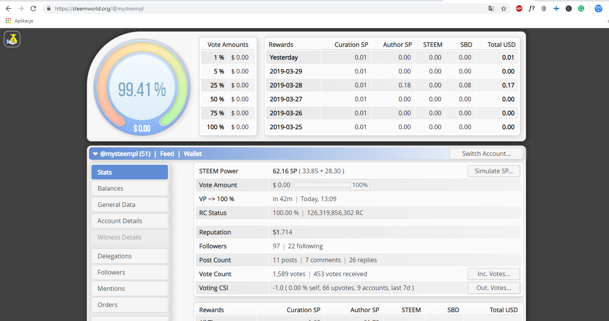Image resolution: width=609 pixels, height=321 pixels.
Task: Open the General Data tab
Action: pos(130,205)
